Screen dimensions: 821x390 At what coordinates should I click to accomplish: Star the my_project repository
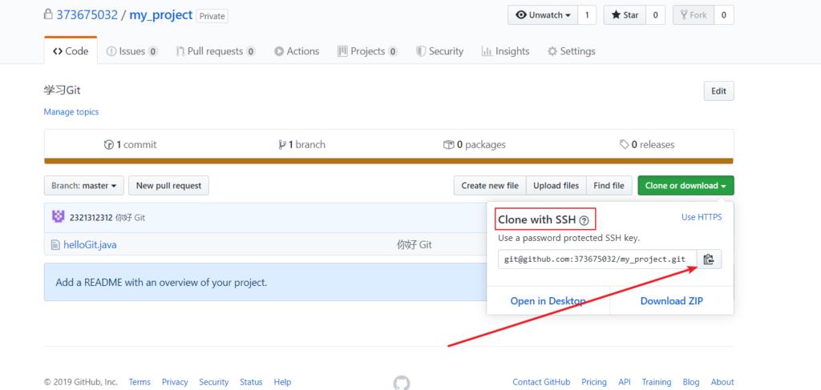[x=625, y=15]
